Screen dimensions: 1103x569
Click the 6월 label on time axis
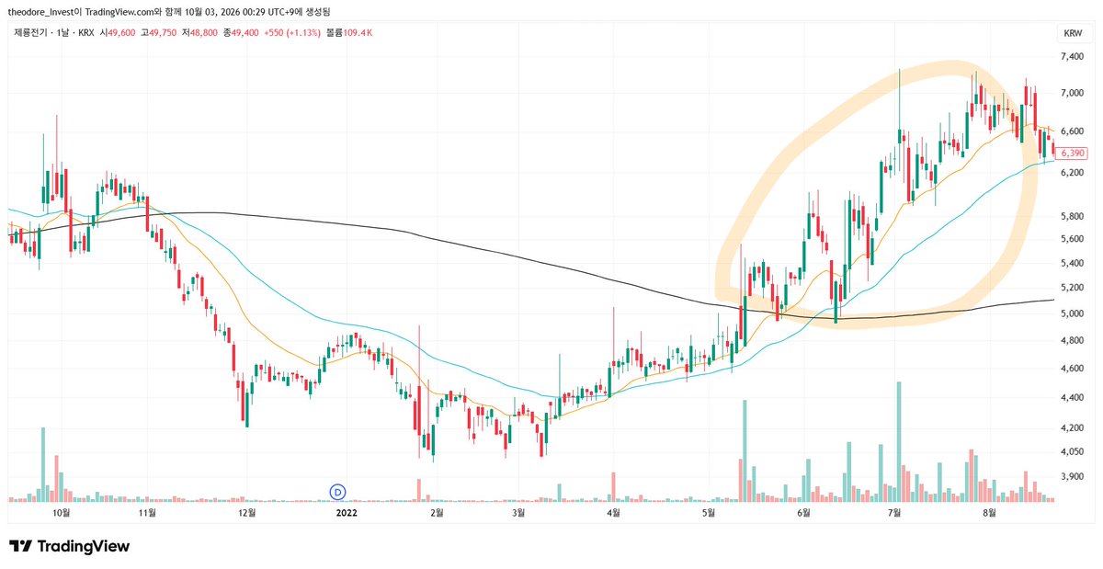click(802, 513)
